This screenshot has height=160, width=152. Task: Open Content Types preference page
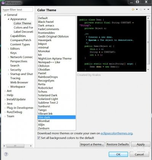[x=20, y=44]
